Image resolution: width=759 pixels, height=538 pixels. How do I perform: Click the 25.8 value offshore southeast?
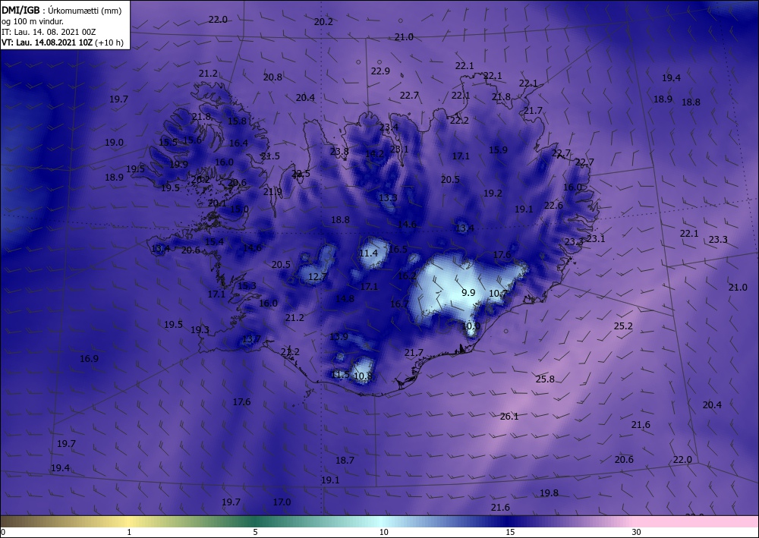[545, 379]
